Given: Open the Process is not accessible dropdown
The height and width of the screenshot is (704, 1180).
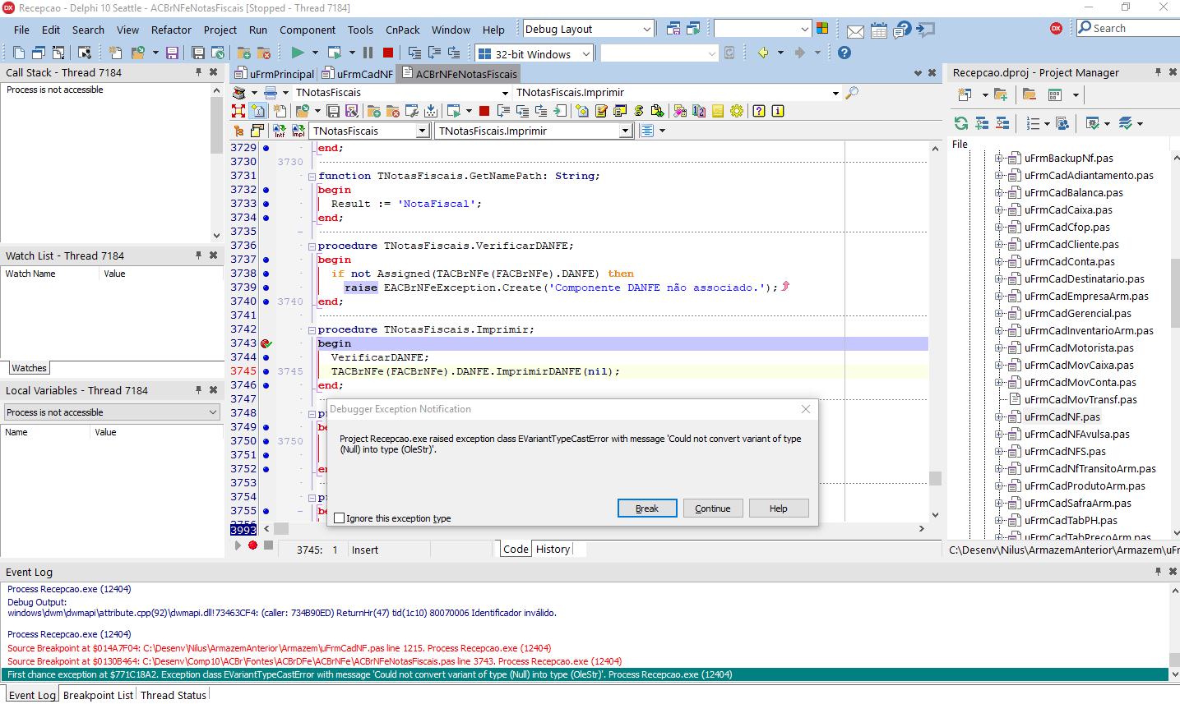Looking at the screenshot, I should 213,412.
